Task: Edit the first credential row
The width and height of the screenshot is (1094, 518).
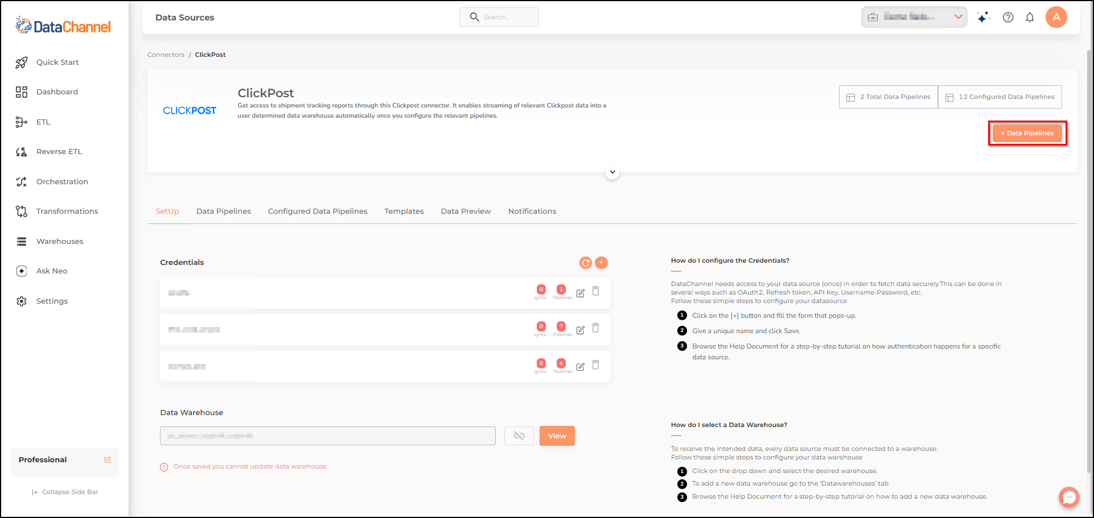Action: [x=581, y=293]
